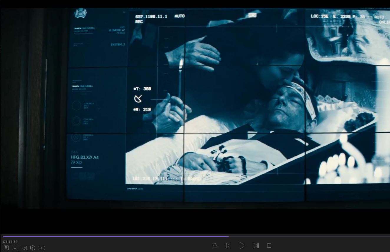
Task: Seek to the unplayed part of progress bar
Action: coord(309,236)
